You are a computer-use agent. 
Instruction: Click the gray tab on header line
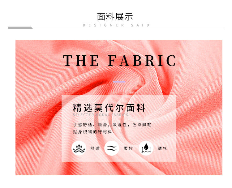[20, 28]
